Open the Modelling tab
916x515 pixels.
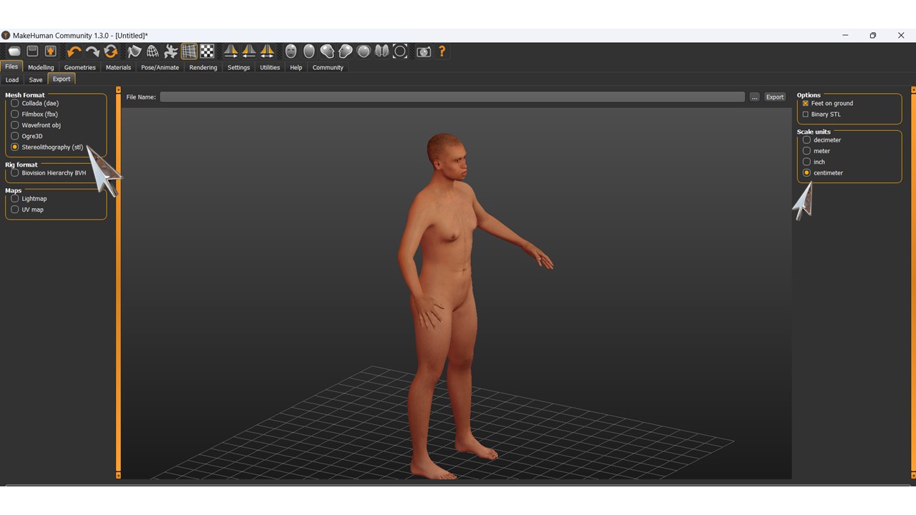click(41, 67)
